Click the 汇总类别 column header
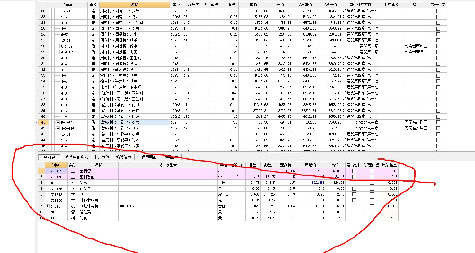The image size is (475, 253). [391, 5]
